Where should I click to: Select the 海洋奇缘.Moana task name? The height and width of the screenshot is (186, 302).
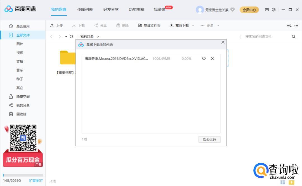tap(116, 58)
